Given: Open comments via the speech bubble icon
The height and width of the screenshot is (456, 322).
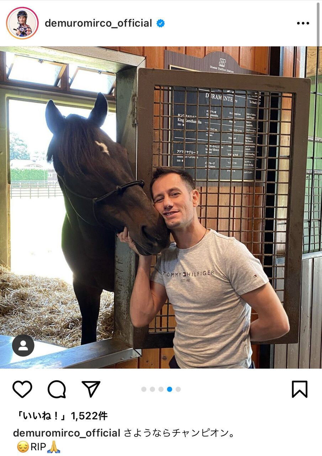Looking at the screenshot, I should [57, 389].
